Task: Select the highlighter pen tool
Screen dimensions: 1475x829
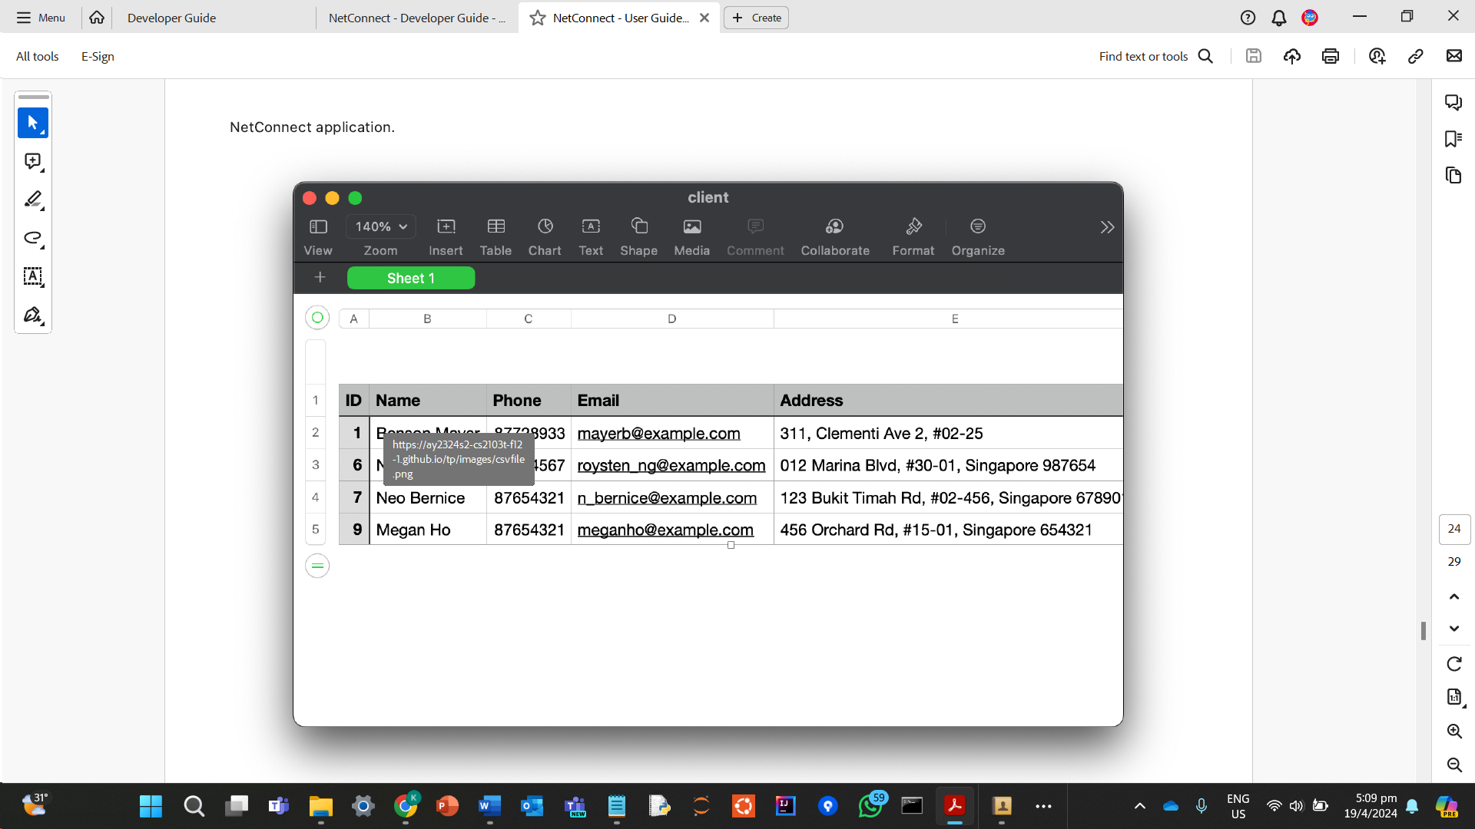Action: pyautogui.click(x=32, y=200)
